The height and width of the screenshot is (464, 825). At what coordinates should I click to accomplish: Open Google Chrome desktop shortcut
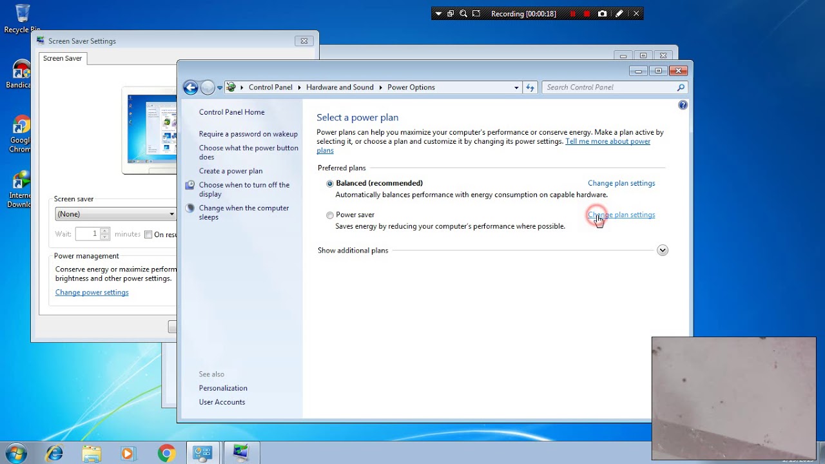click(x=21, y=135)
